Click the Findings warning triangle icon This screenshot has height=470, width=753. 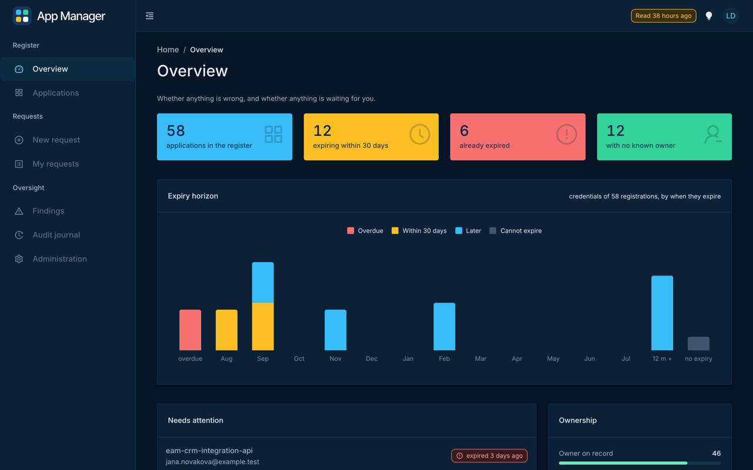click(x=19, y=211)
